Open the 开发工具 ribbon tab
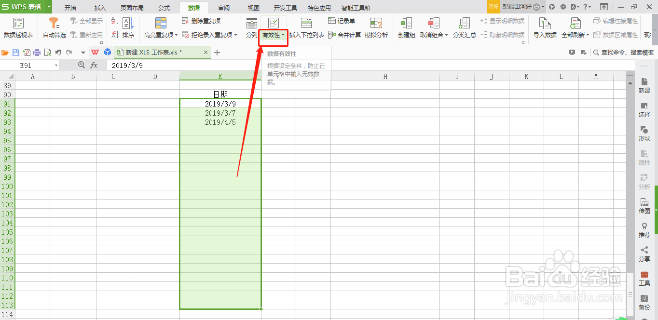Screen dimensions: 658x320 coord(286,8)
